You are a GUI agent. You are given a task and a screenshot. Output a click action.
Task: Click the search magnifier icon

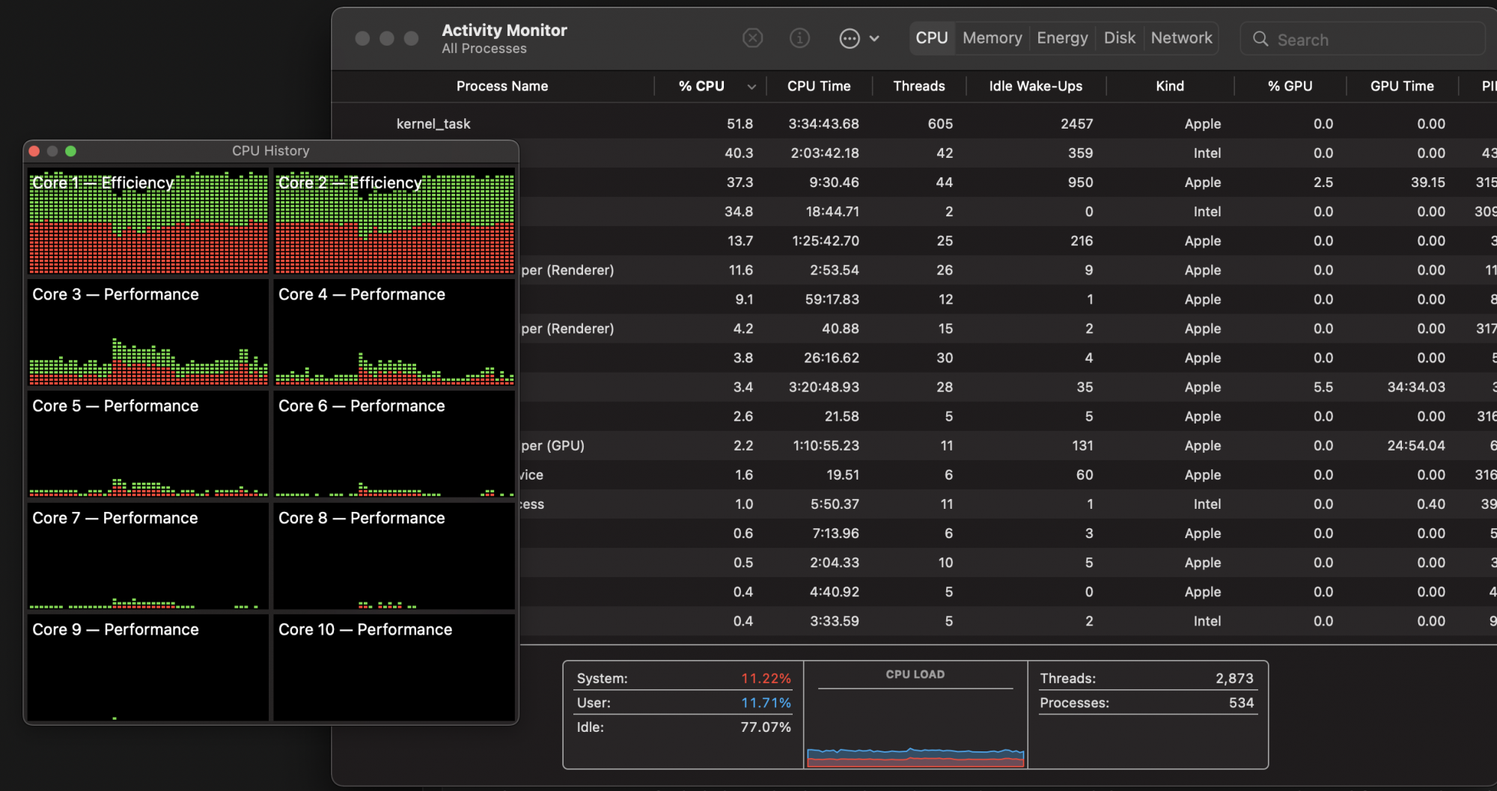[x=1260, y=39]
